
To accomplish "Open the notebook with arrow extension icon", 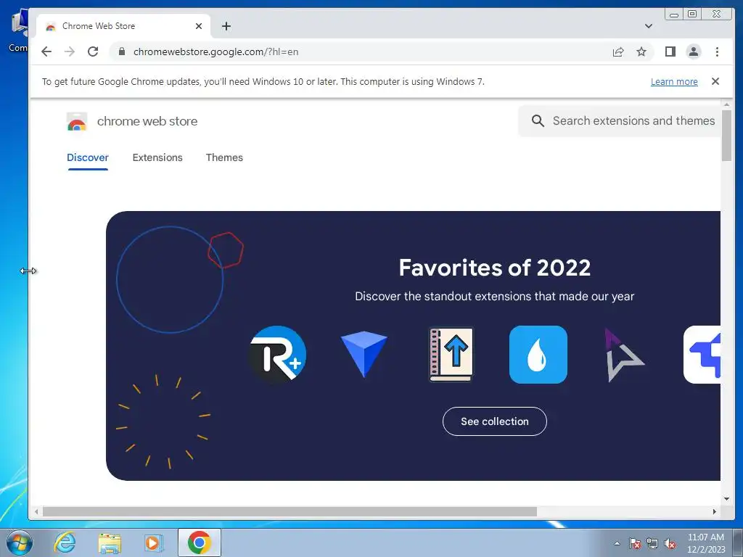I will pyautogui.click(x=451, y=354).
